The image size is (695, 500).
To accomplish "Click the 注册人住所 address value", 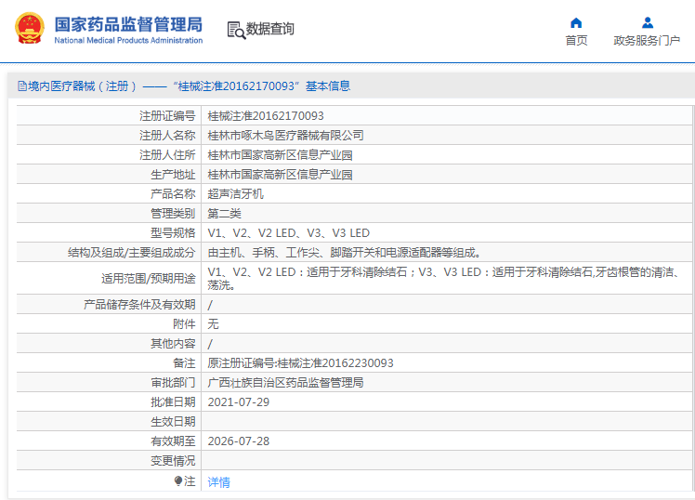I will 280,155.
